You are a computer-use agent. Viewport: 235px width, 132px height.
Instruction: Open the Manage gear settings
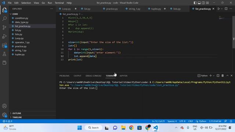(4, 115)
